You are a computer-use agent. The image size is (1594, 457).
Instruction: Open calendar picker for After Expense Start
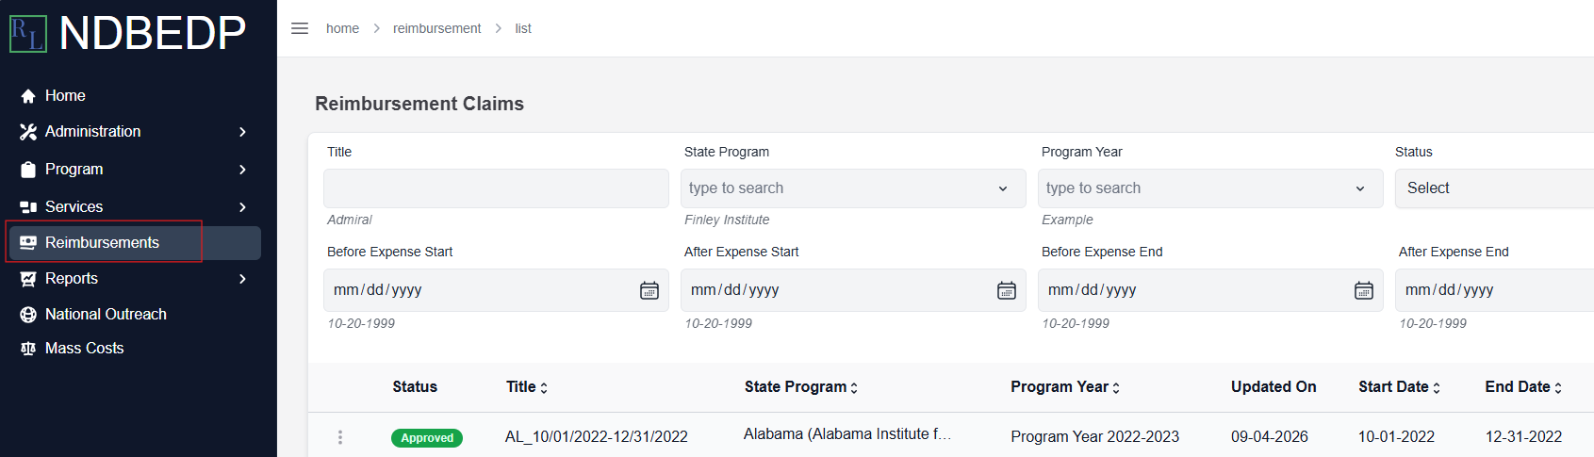coord(1007,290)
